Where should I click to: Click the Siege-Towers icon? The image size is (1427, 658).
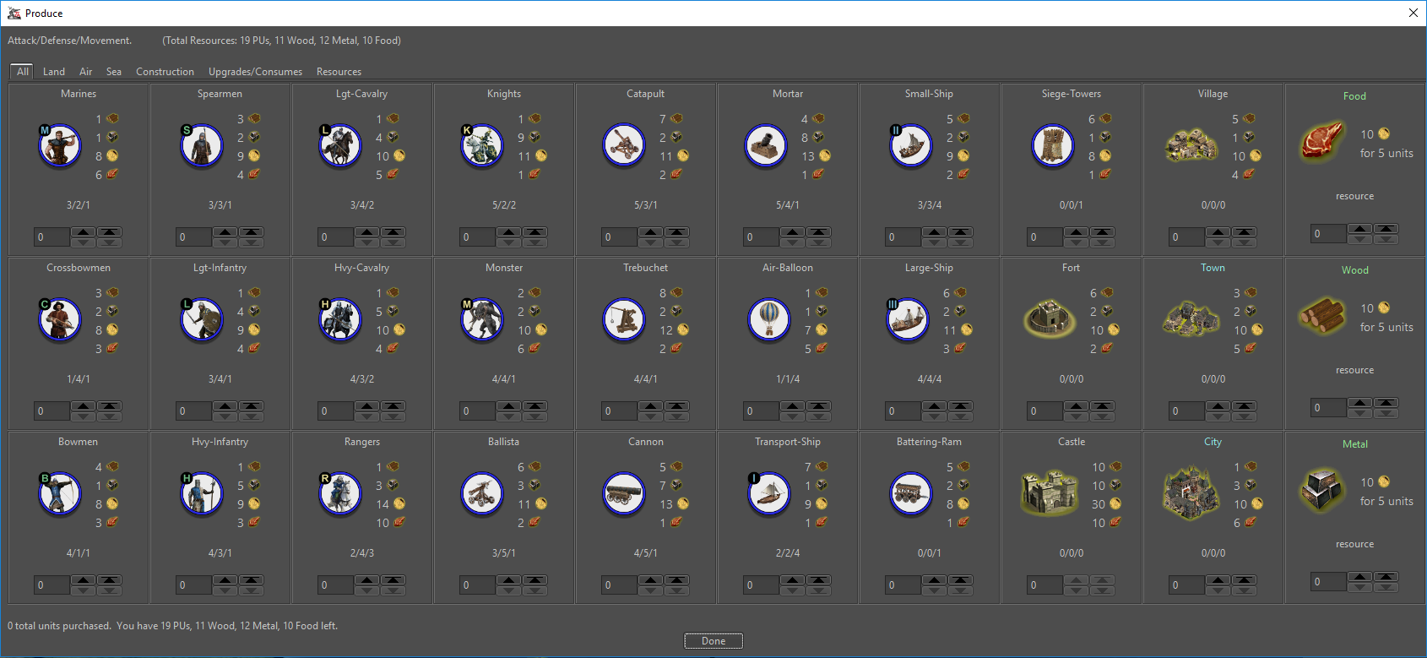click(1052, 145)
